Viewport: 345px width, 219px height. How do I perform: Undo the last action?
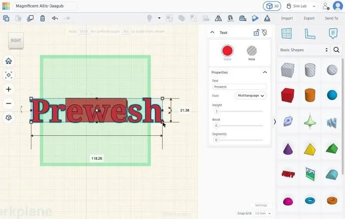coord(55,18)
